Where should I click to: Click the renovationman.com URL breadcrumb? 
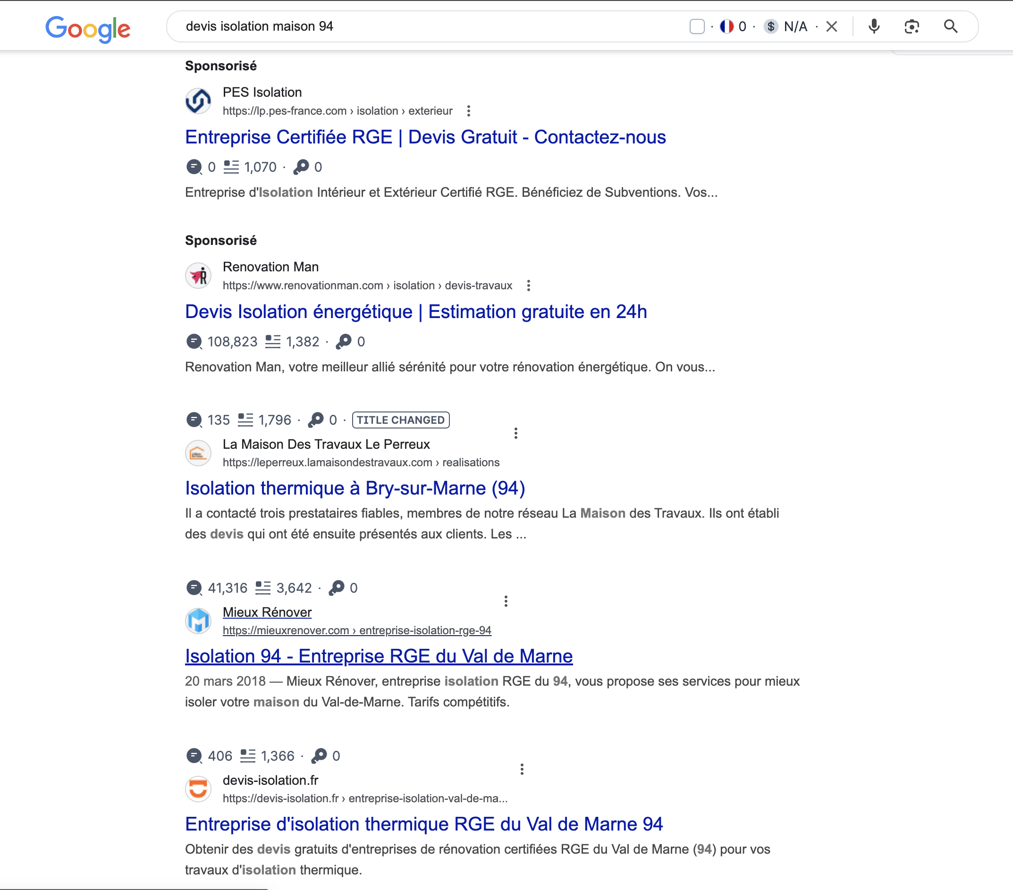367,285
